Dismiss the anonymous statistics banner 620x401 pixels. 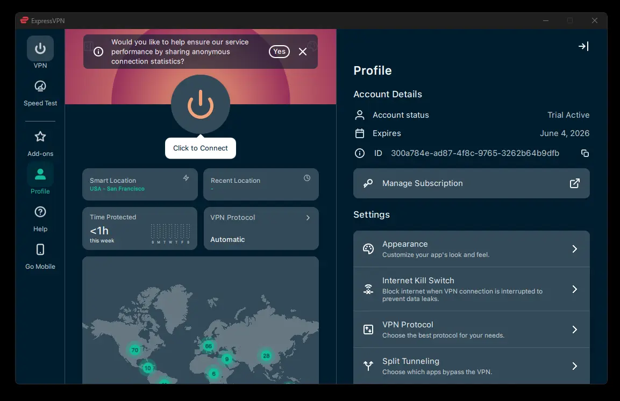coord(303,52)
